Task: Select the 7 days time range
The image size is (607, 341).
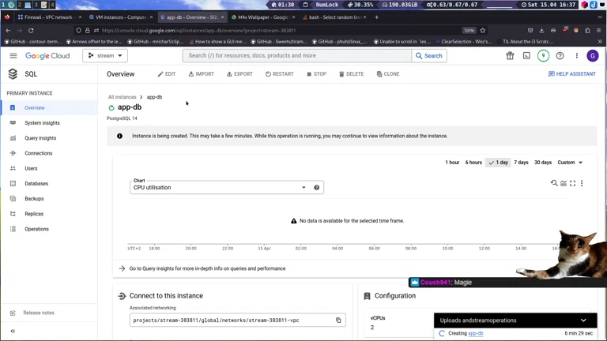Action: tap(521, 163)
